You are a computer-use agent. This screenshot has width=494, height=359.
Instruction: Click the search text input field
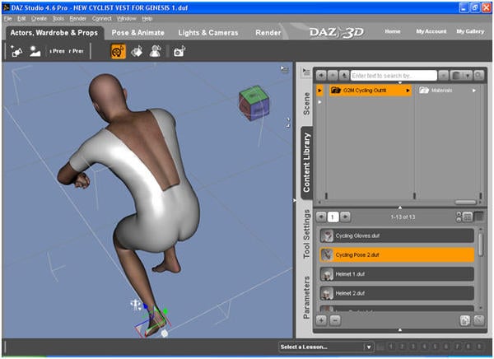coord(394,76)
